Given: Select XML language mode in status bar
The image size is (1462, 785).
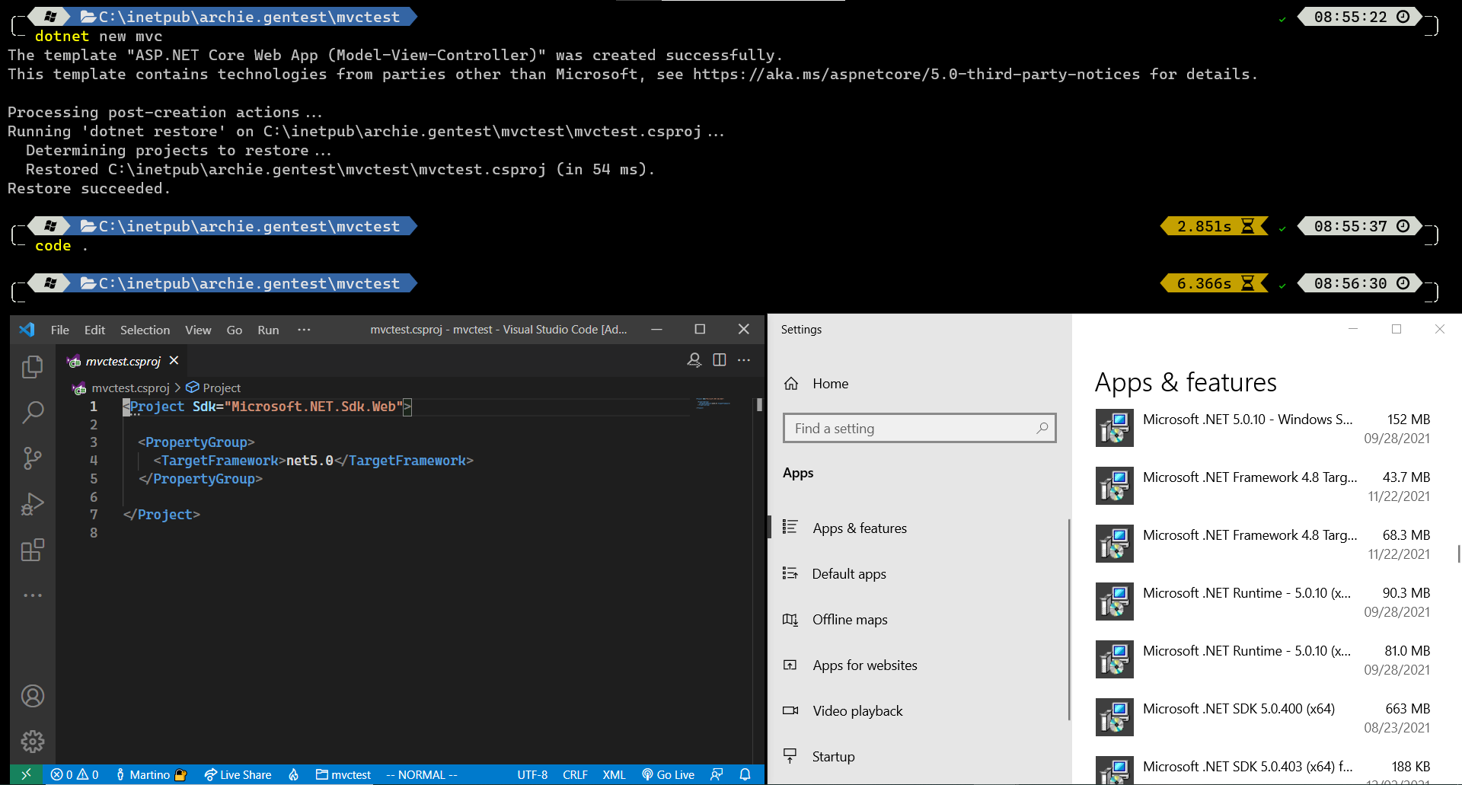Looking at the screenshot, I should tap(614, 774).
